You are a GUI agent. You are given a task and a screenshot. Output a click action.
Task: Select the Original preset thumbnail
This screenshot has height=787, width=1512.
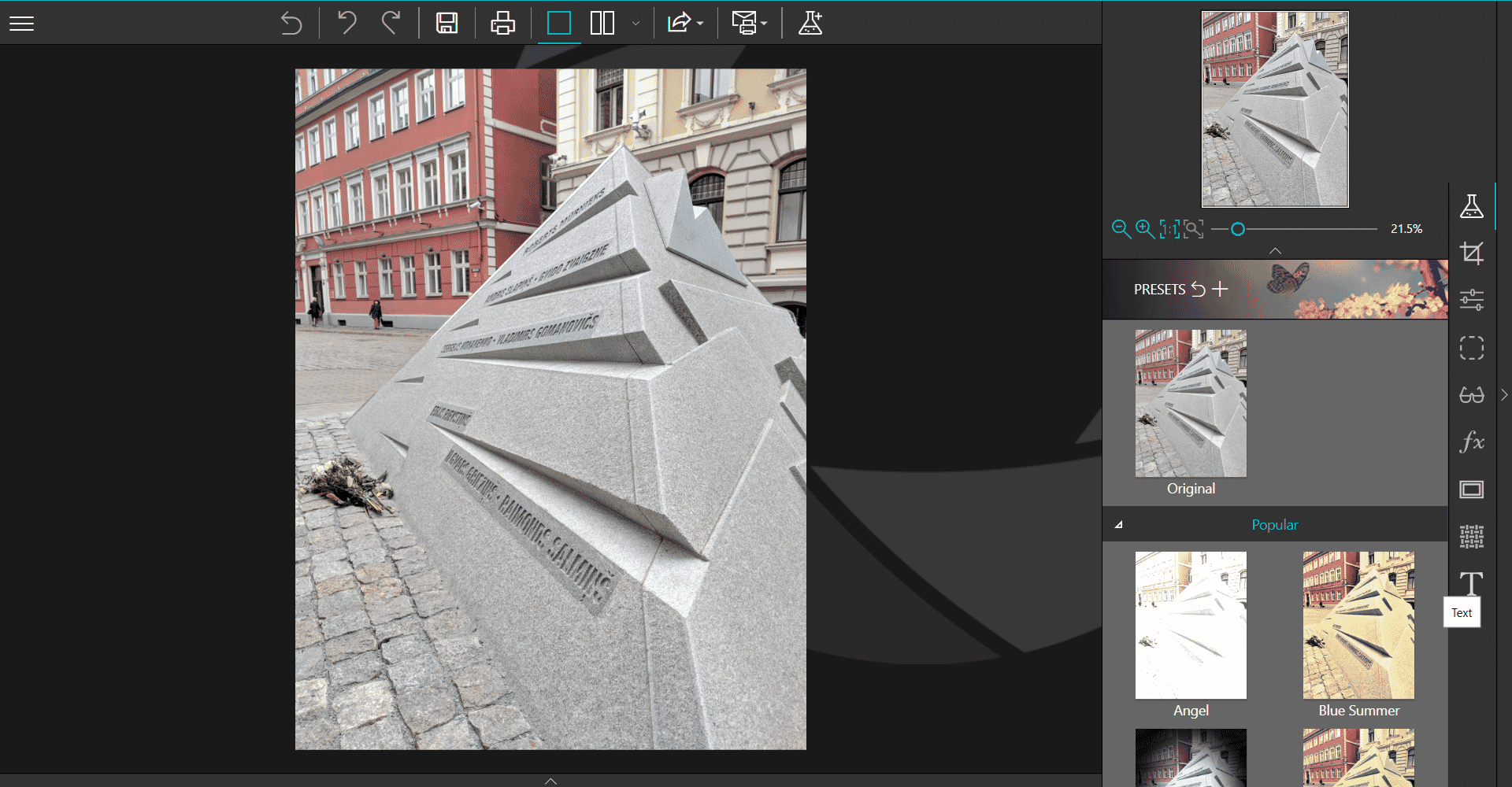click(x=1191, y=403)
